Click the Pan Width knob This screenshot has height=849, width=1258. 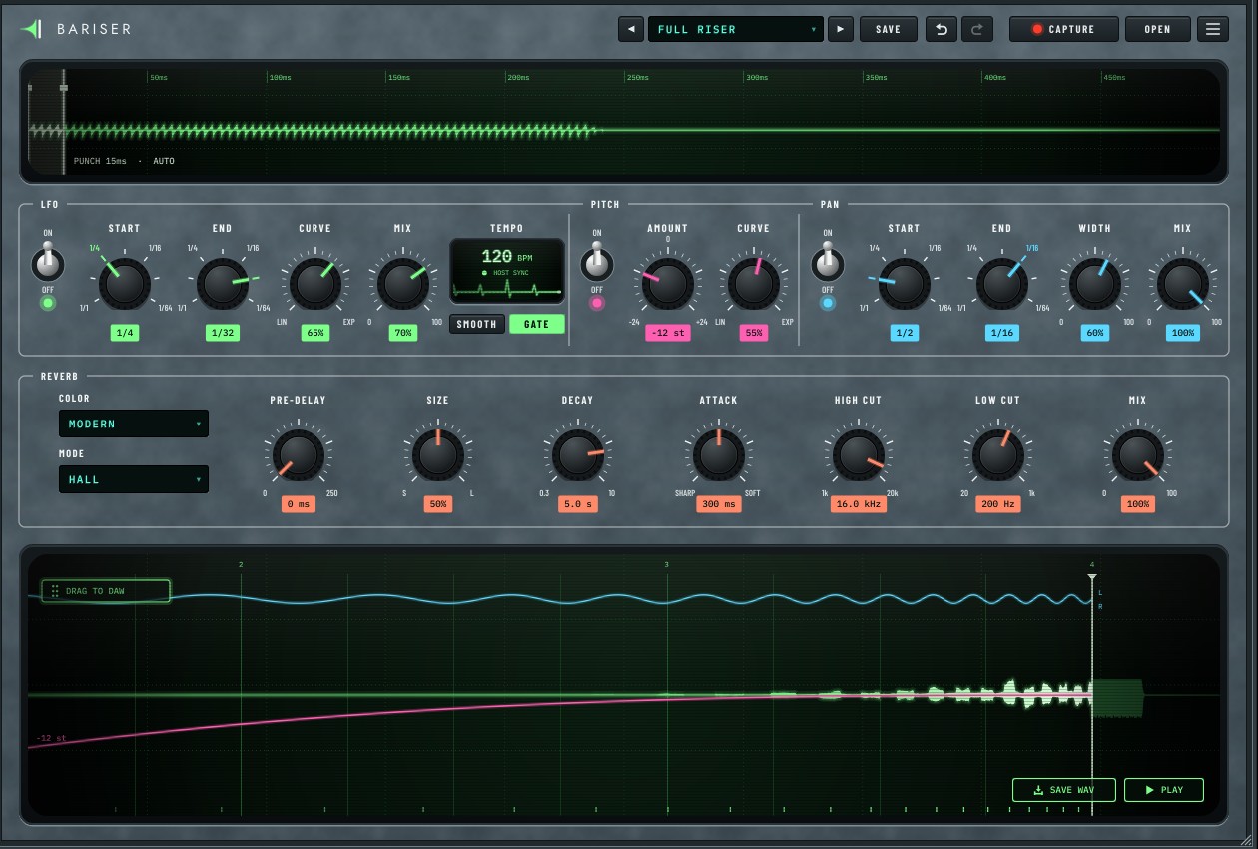point(1094,284)
